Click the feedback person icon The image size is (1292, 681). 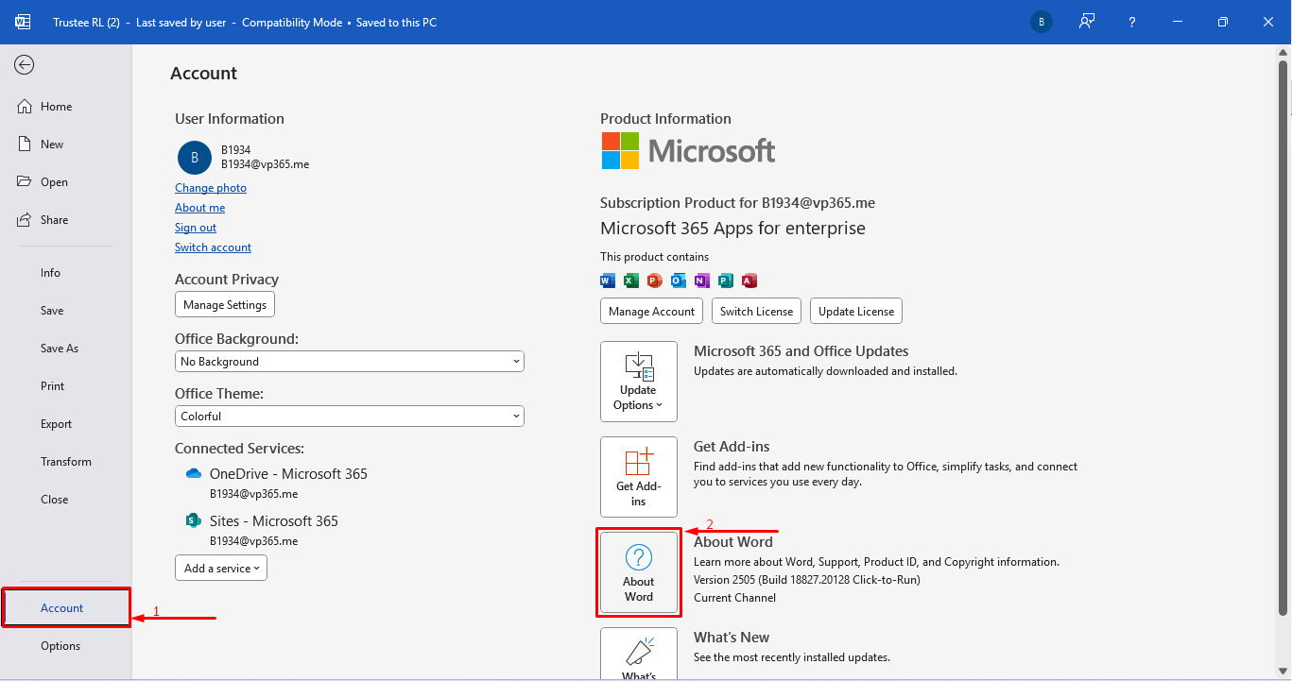1087,22
